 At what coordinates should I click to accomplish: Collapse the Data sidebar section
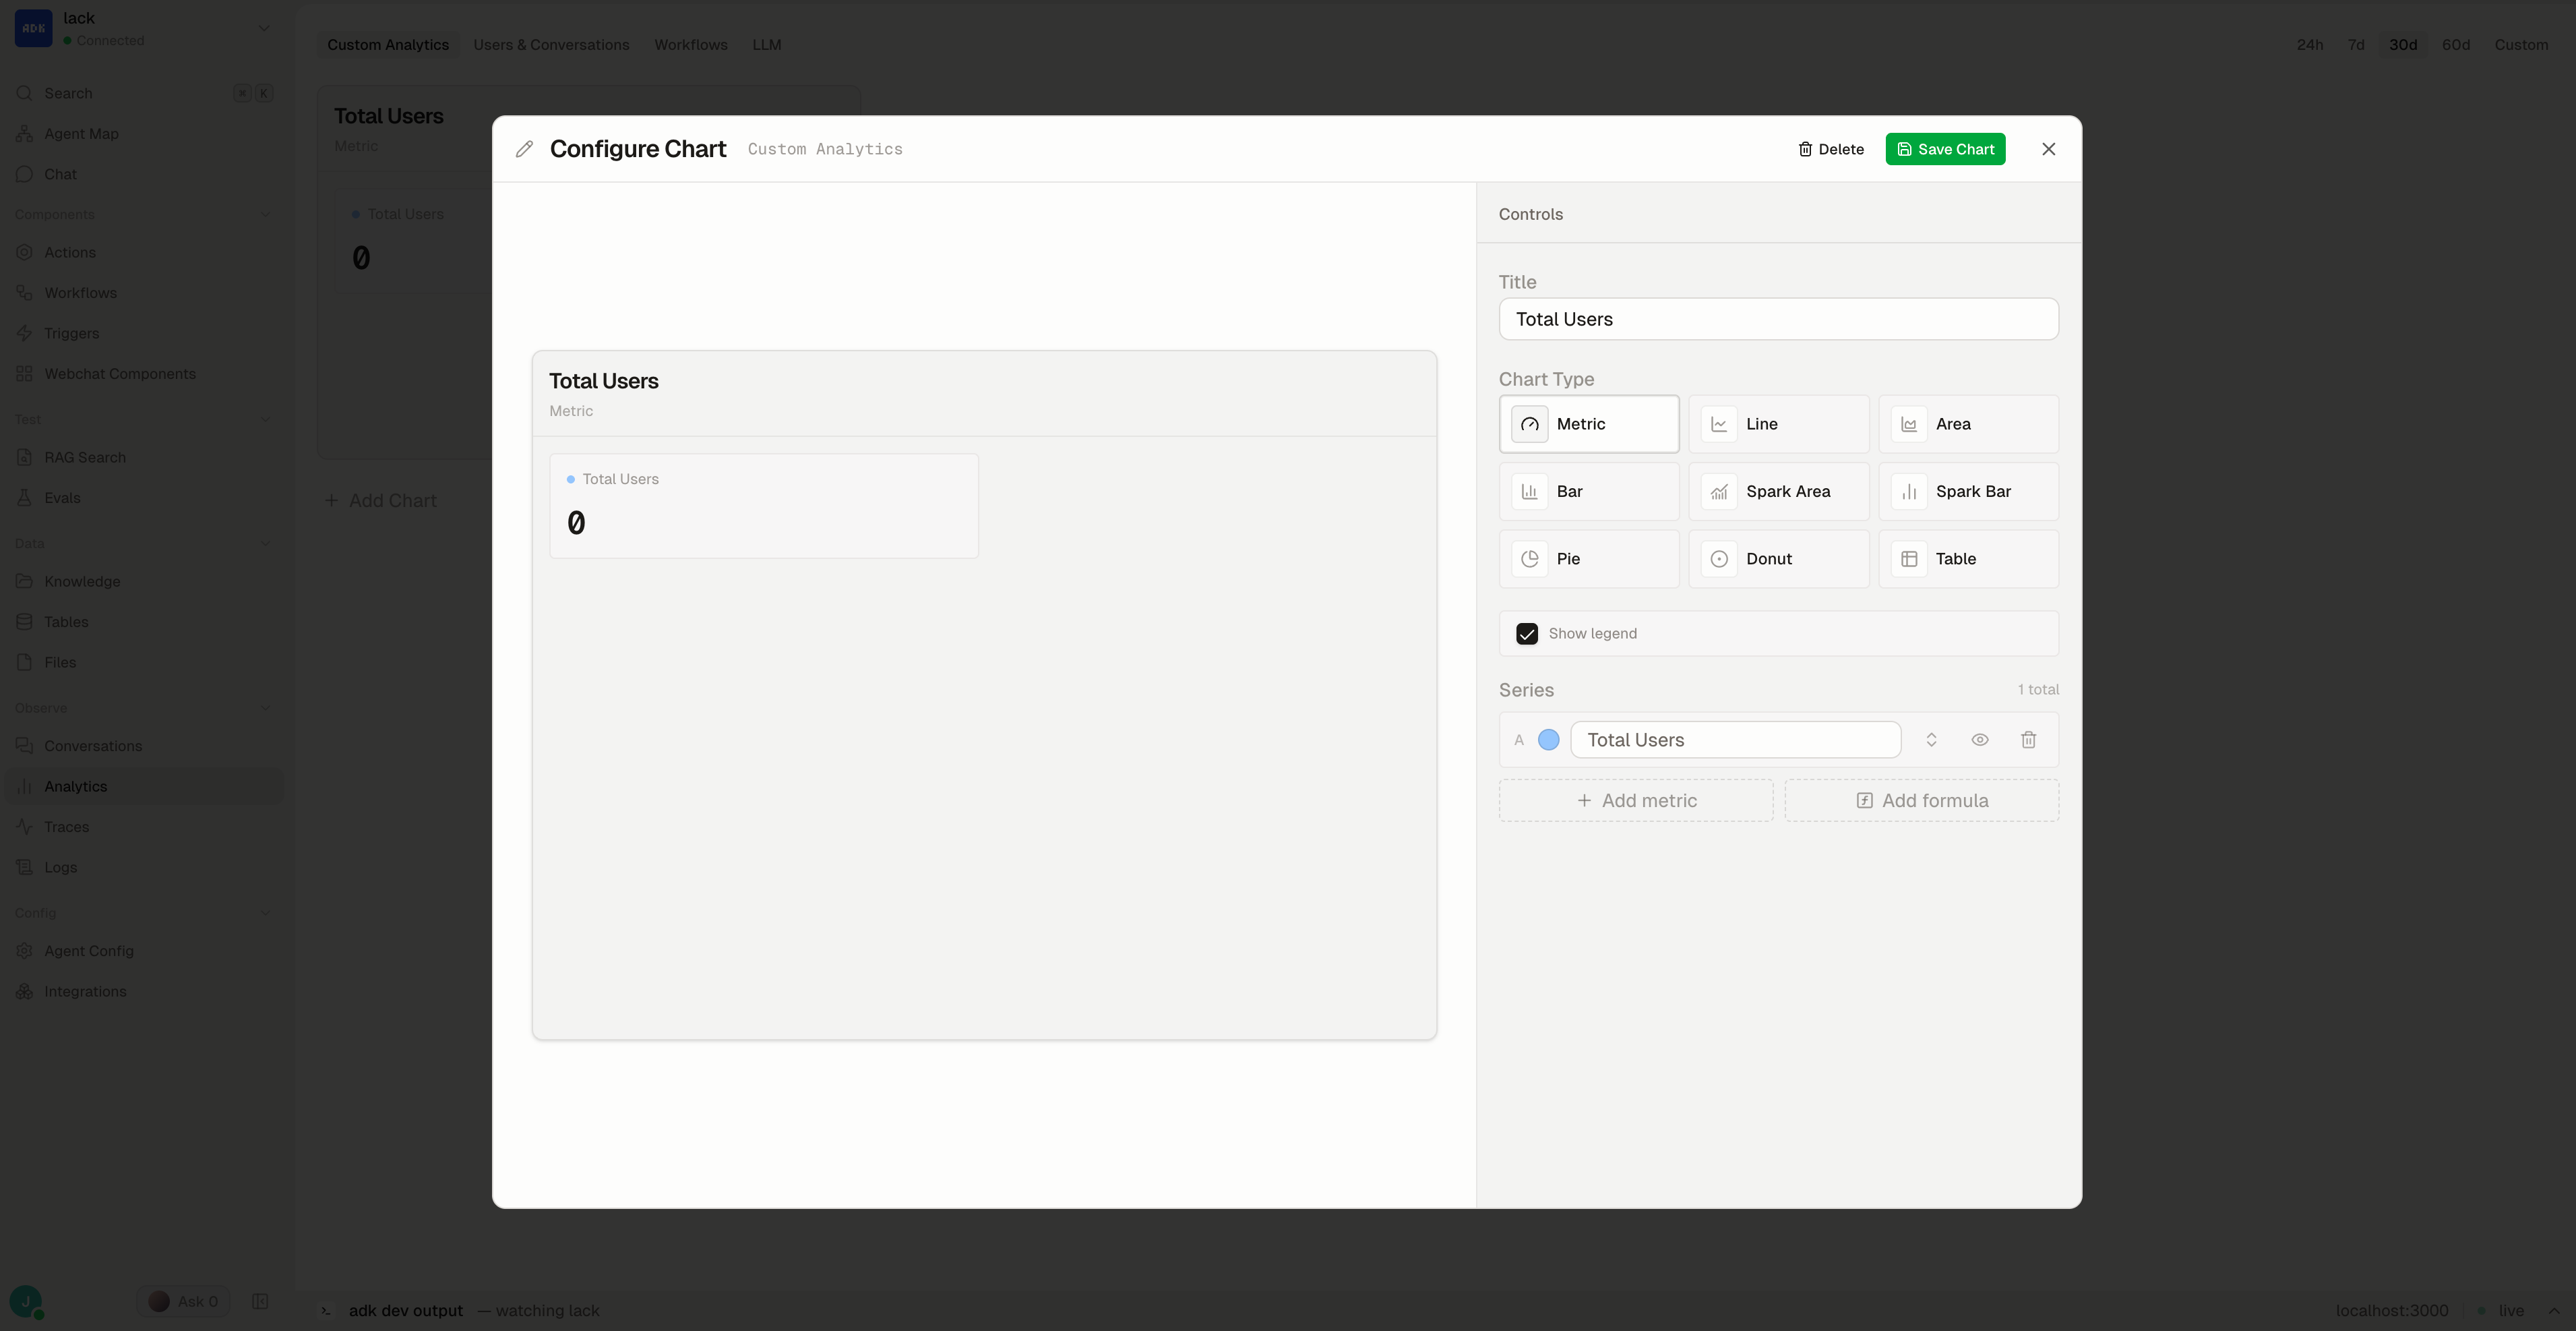pos(265,543)
